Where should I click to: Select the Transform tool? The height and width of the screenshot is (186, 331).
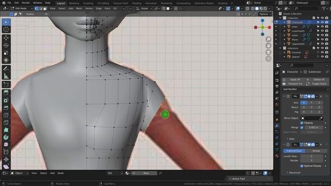pyautogui.click(x=6, y=60)
